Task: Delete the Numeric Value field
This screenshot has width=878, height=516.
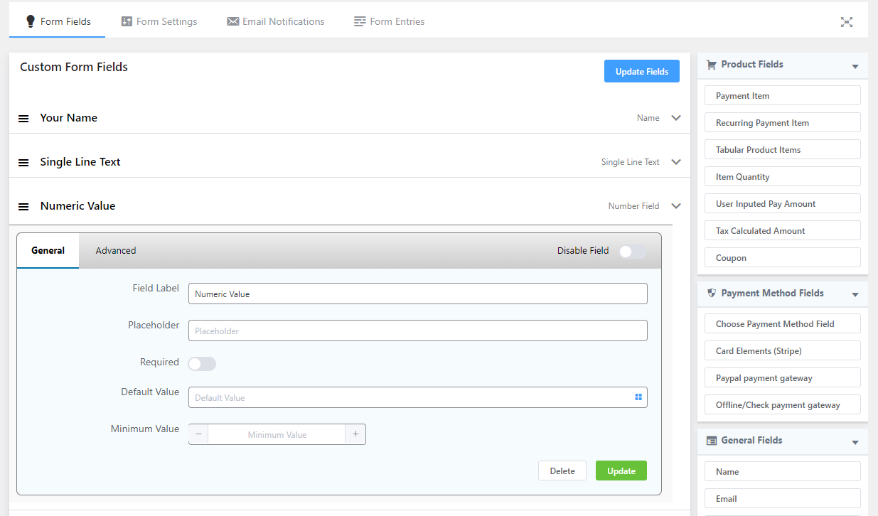Action: [562, 471]
